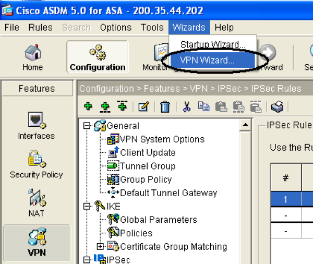Select Interfaces in Features panel

(x=36, y=126)
